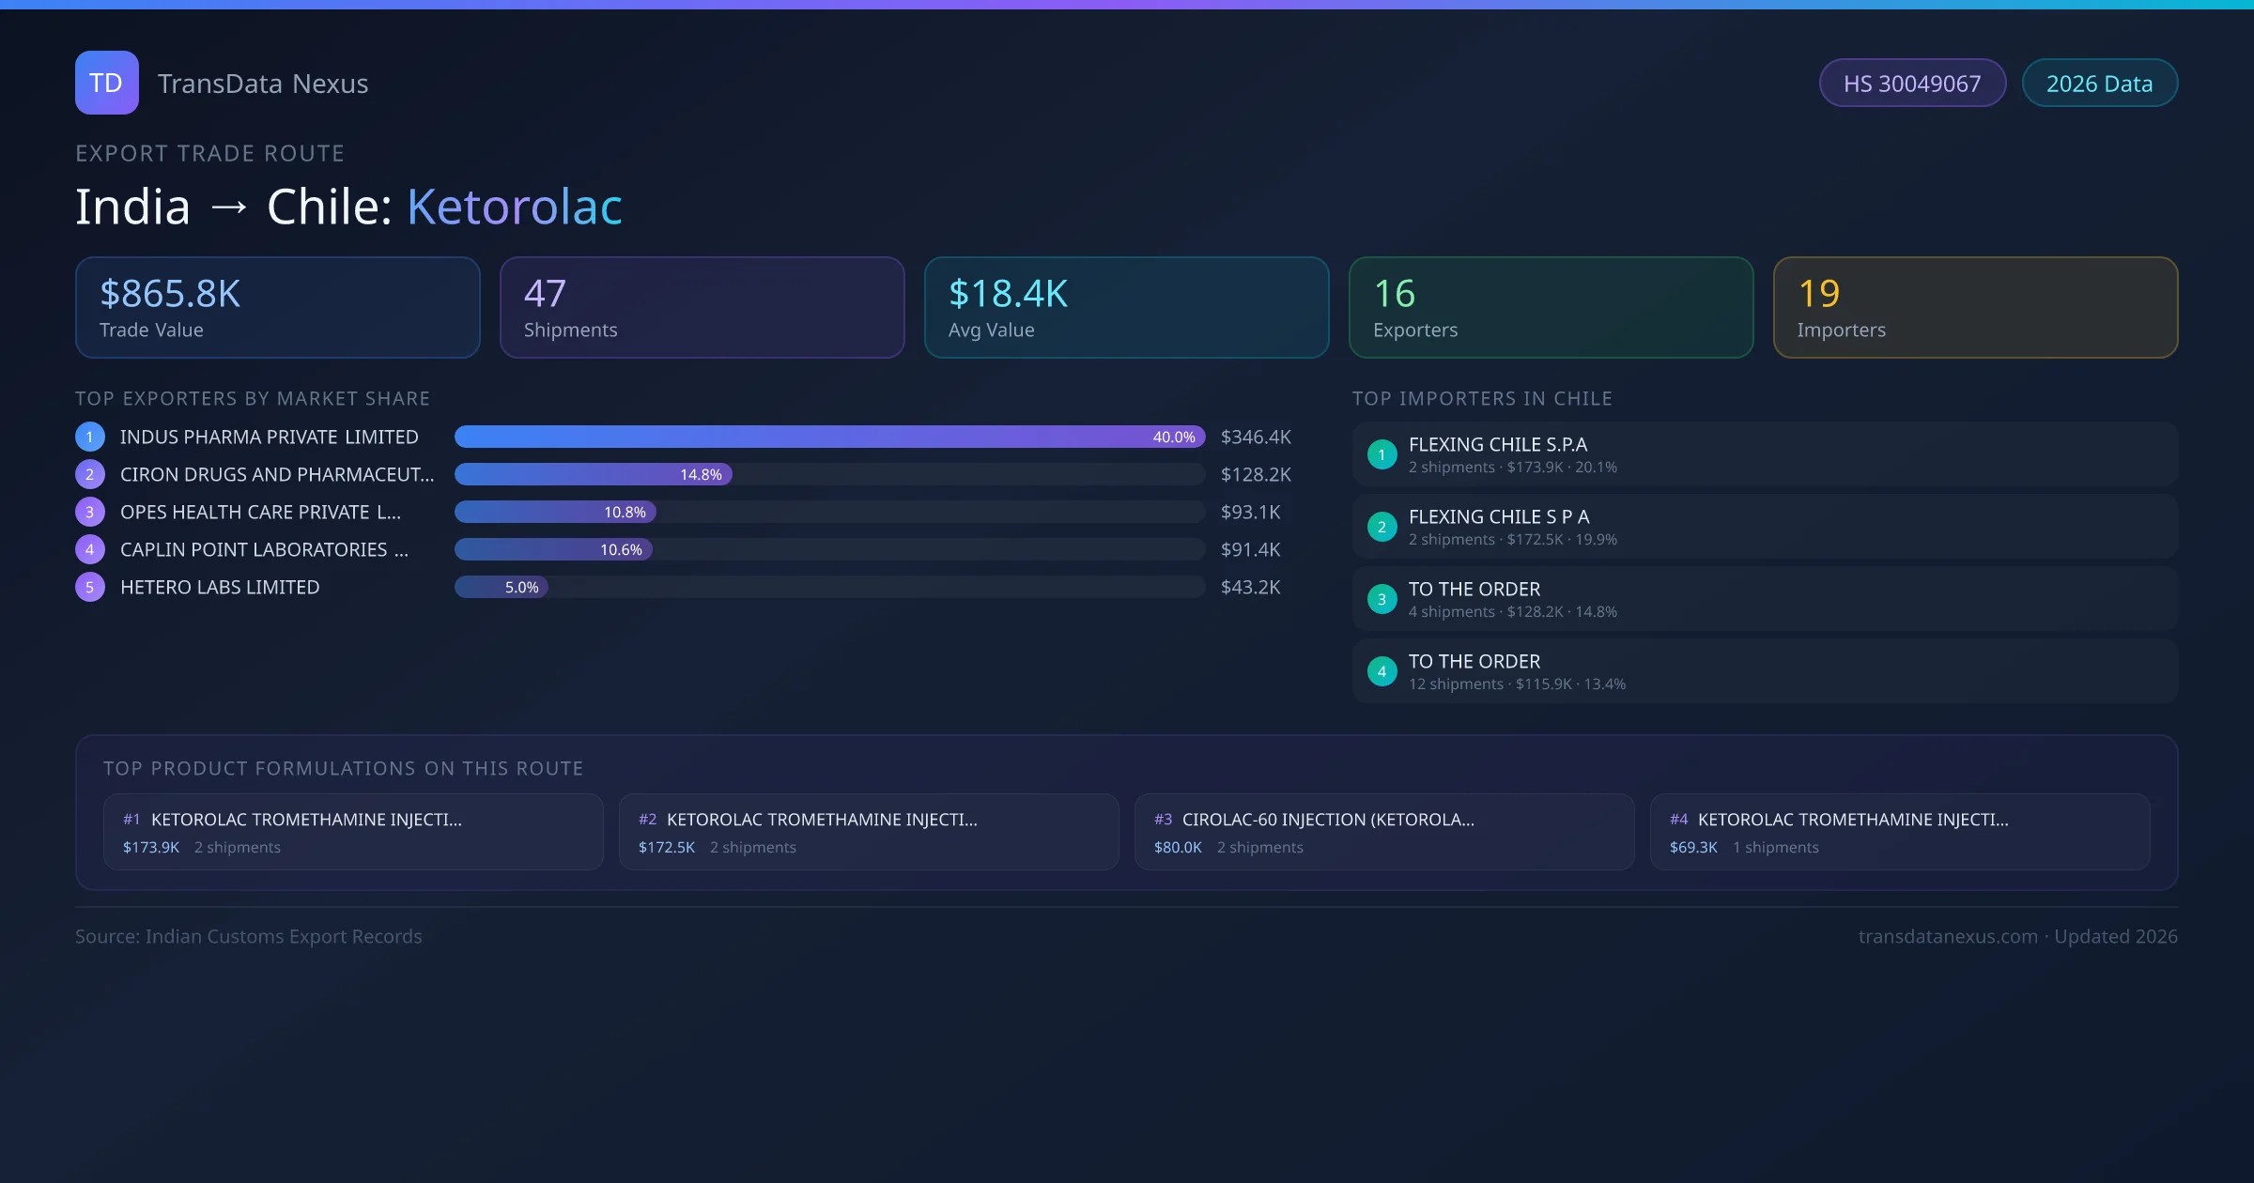Select the Flexing Chile S P A importer row
This screenshot has width=2254, height=1183.
[x=1764, y=527]
